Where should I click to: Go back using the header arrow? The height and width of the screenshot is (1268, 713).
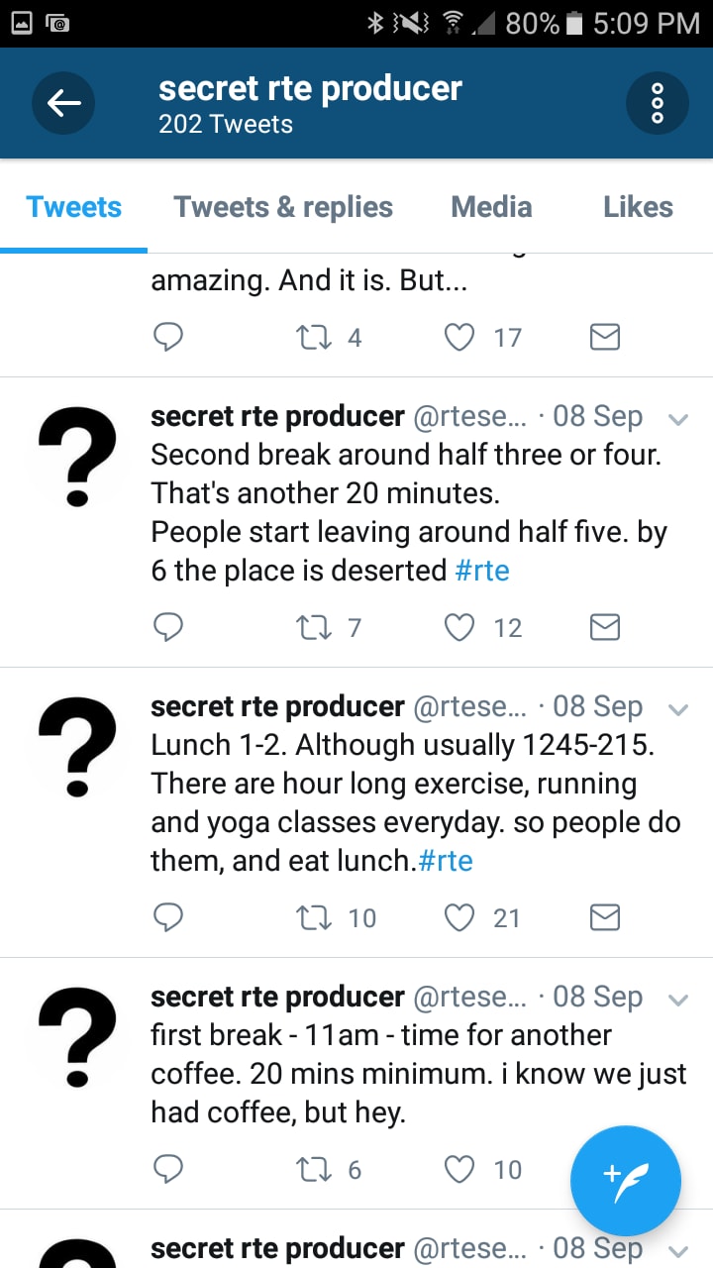click(63, 102)
